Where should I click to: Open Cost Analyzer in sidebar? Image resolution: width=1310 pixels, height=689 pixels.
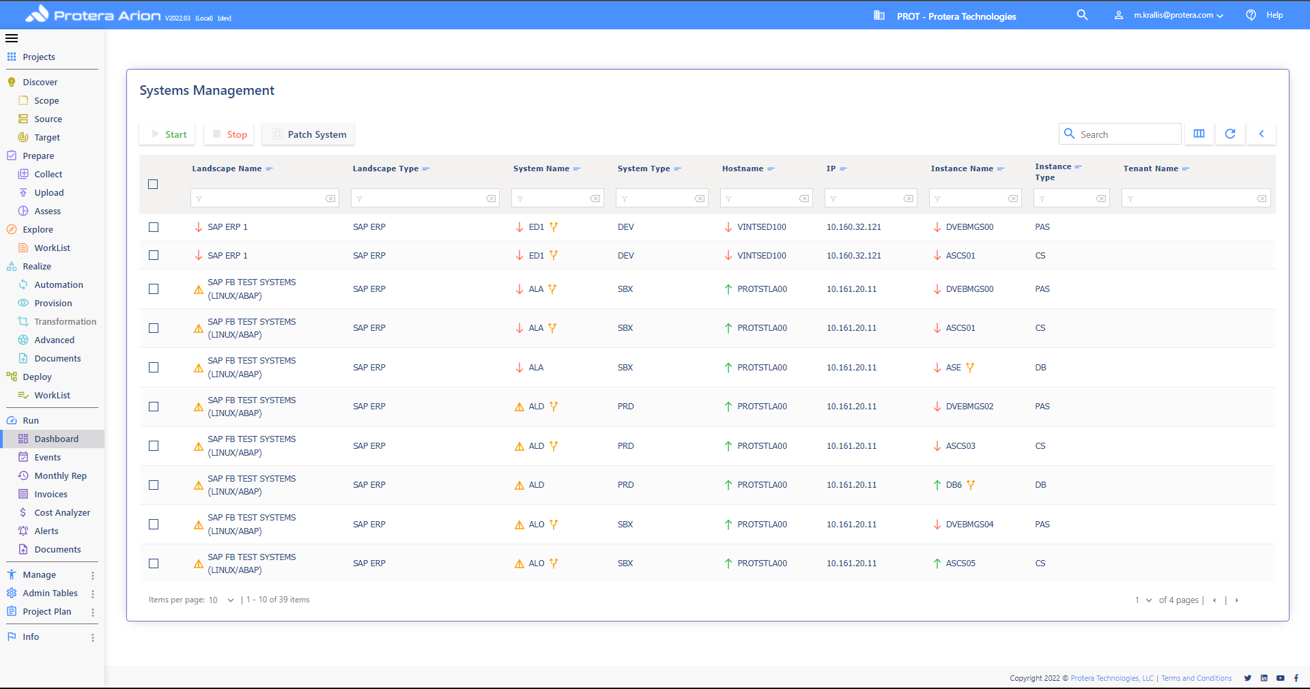pos(62,512)
